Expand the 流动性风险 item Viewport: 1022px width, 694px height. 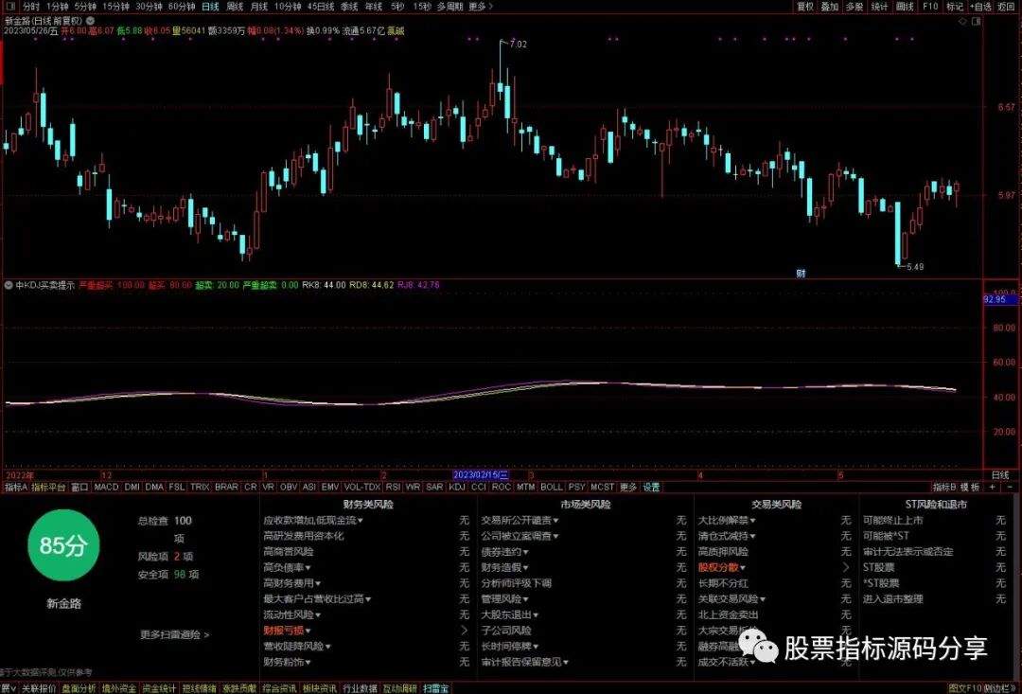coord(292,614)
